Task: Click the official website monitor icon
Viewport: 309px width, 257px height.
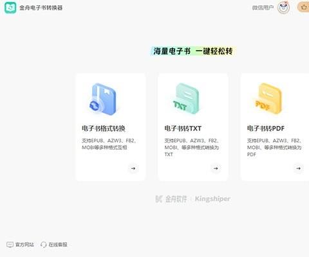Action: point(10,245)
